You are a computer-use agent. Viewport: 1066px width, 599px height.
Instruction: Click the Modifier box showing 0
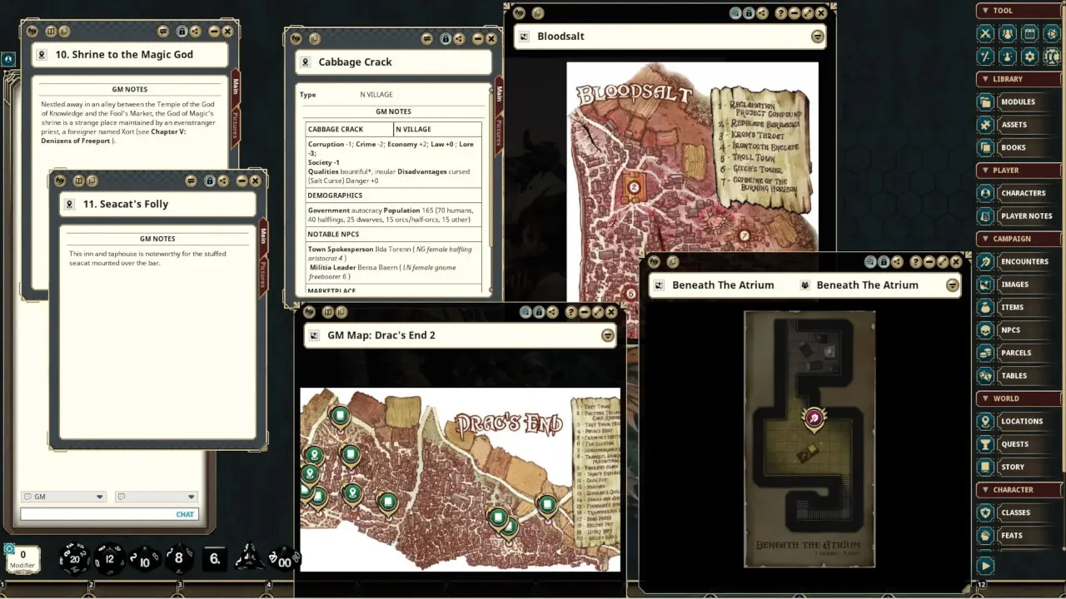pyautogui.click(x=22, y=558)
